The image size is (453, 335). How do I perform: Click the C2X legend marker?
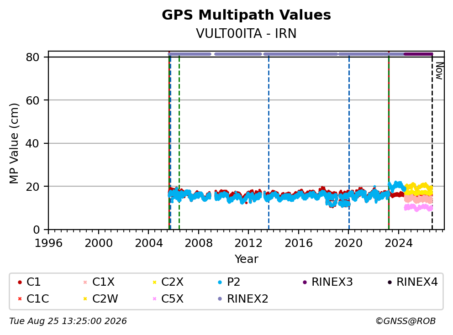tap(154, 282)
